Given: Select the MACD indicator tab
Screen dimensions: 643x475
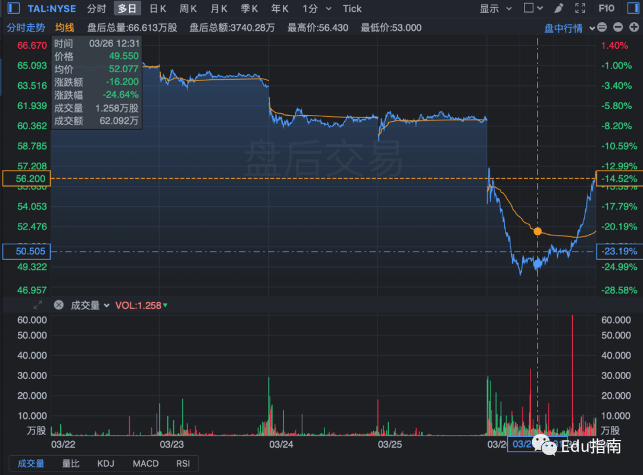Looking at the screenshot, I should click(146, 464).
